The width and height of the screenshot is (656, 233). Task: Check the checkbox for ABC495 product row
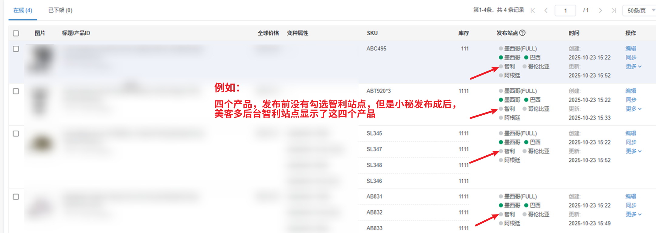click(16, 49)
